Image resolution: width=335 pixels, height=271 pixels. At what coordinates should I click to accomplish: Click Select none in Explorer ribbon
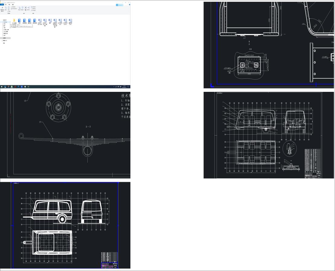(33, 8)
